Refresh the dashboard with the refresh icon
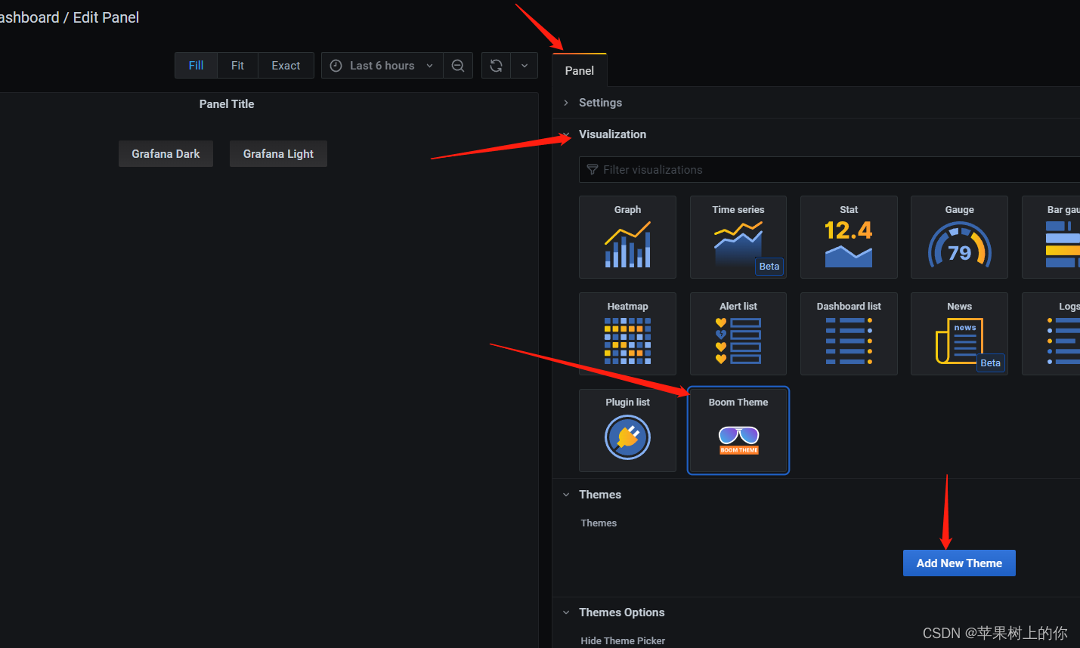Viewport: 1080px width, 648px height. click(496, 66)
